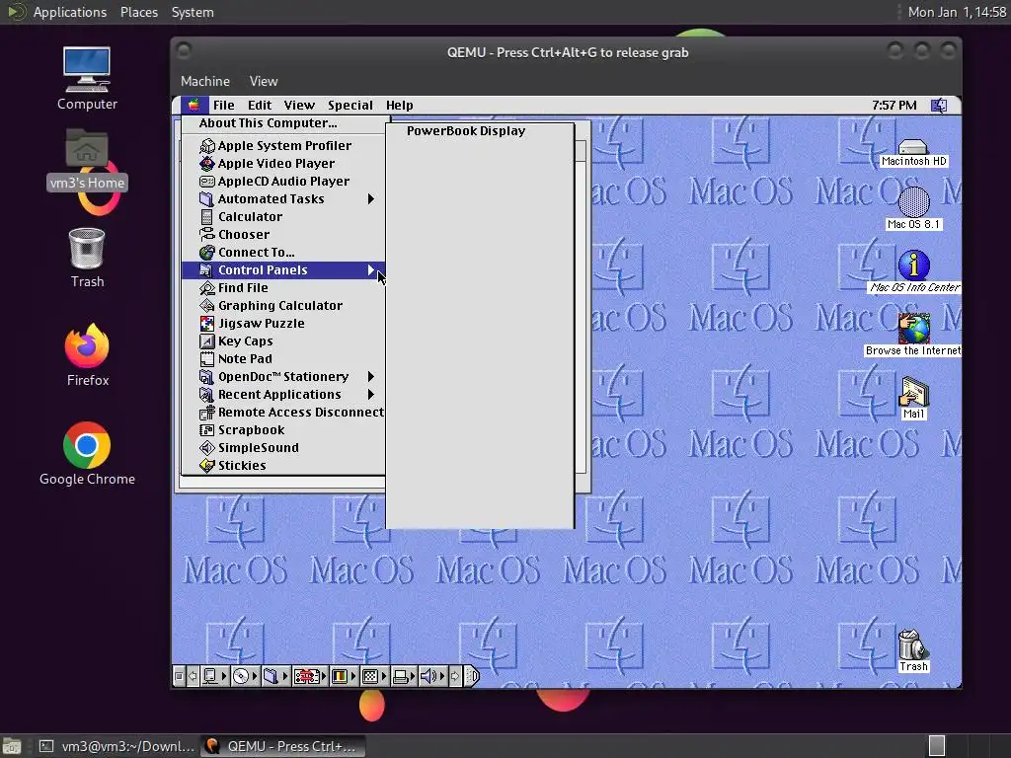Select Mac OS Info Center icon
Image resolution: width=1011 pixels, height=758 pixels.
(913, 271)
